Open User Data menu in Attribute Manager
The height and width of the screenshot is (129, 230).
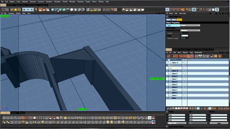183,13
